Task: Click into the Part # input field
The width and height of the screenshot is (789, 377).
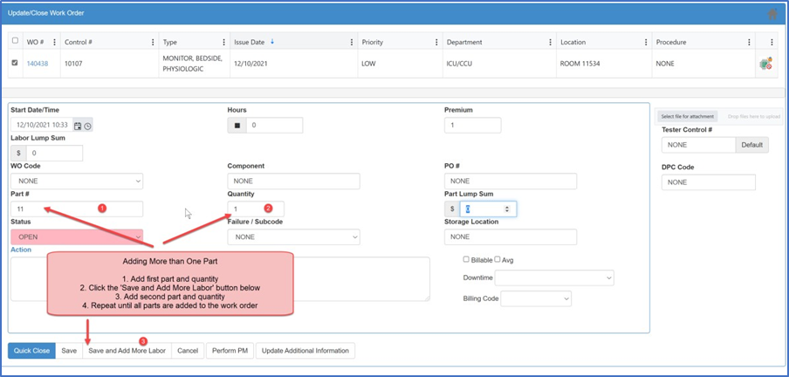Action: coord(77,209)
